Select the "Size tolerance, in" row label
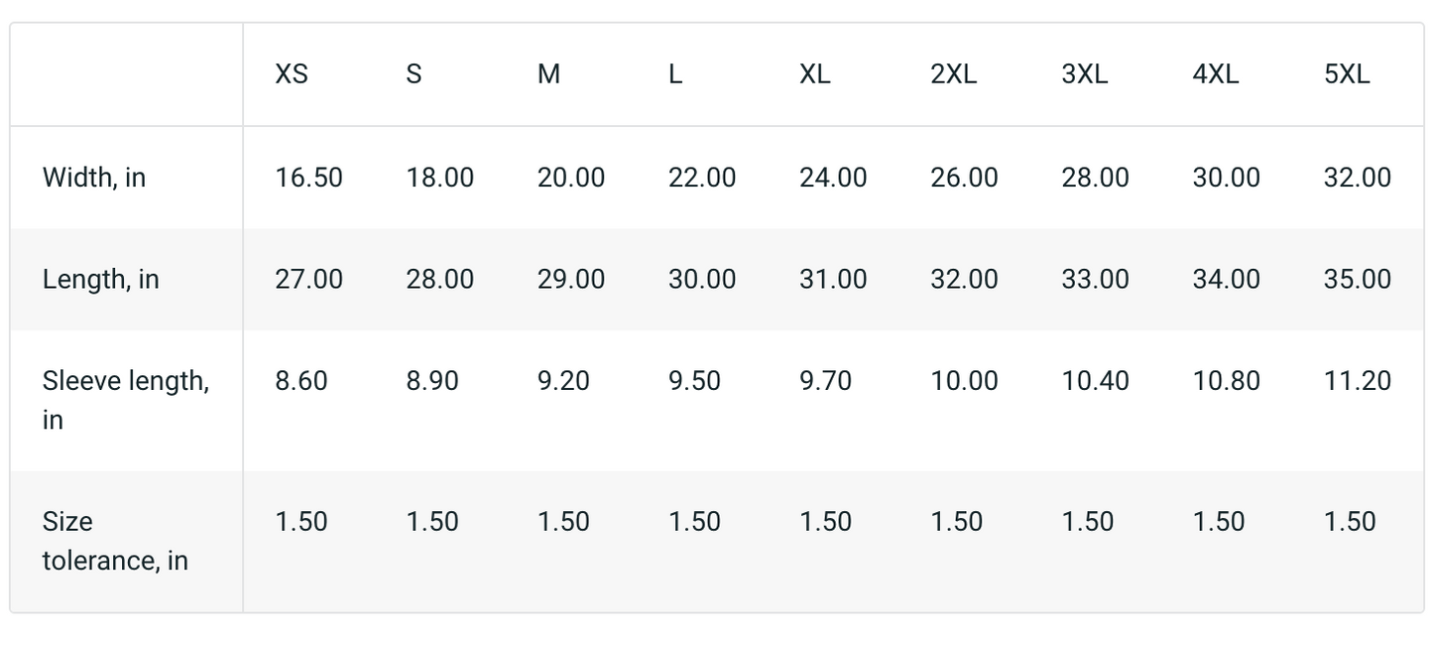This screenshot has width=1433, height=646. (x=114, y=541)
